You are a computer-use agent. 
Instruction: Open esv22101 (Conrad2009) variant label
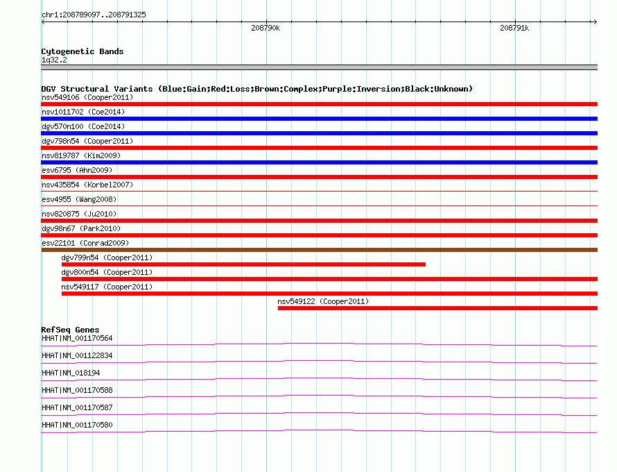point(85,243)
